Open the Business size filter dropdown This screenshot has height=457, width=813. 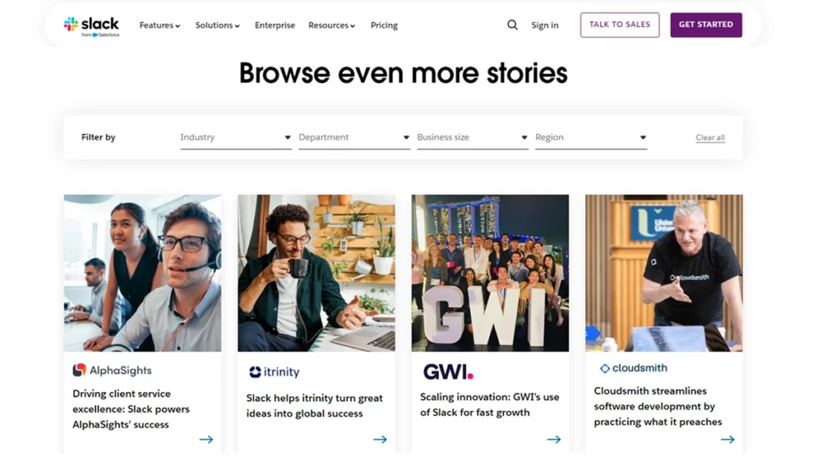(x=472, y=137)
